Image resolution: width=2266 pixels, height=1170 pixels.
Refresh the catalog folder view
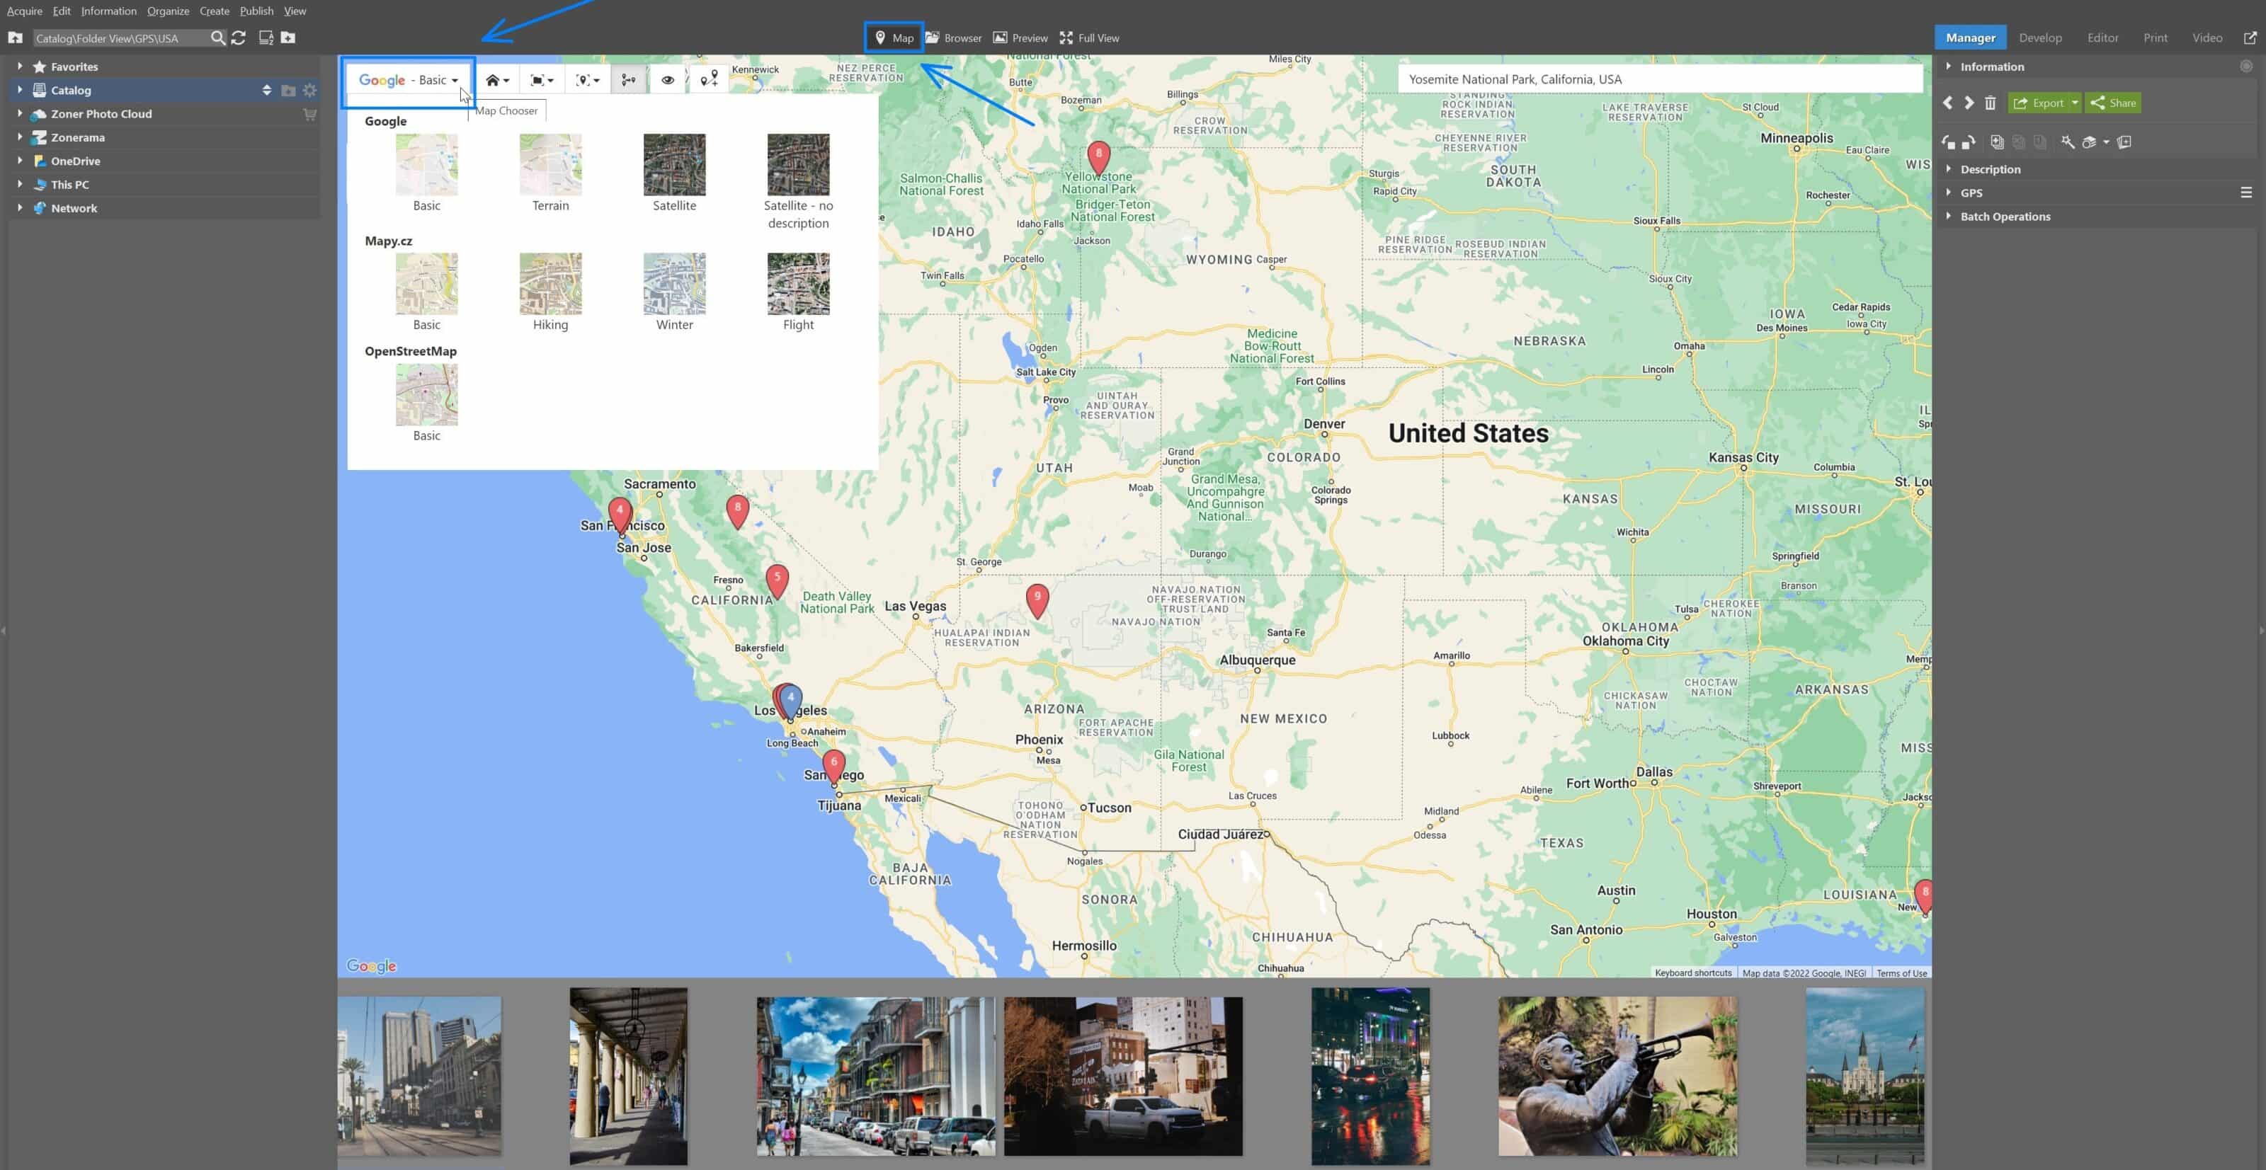(239, 38)
